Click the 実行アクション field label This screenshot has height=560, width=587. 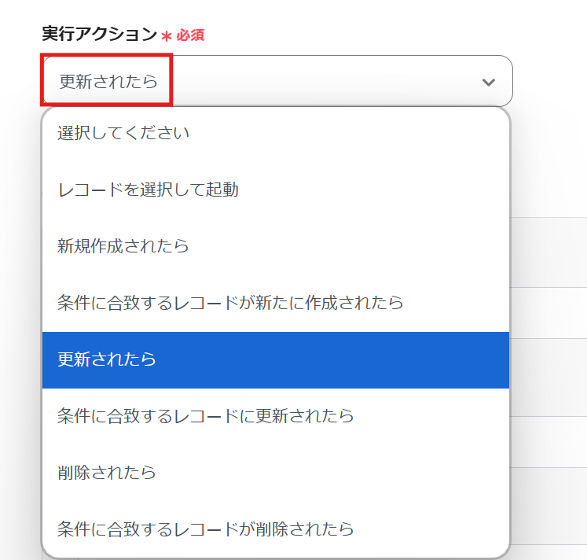[x=99, y=35]
